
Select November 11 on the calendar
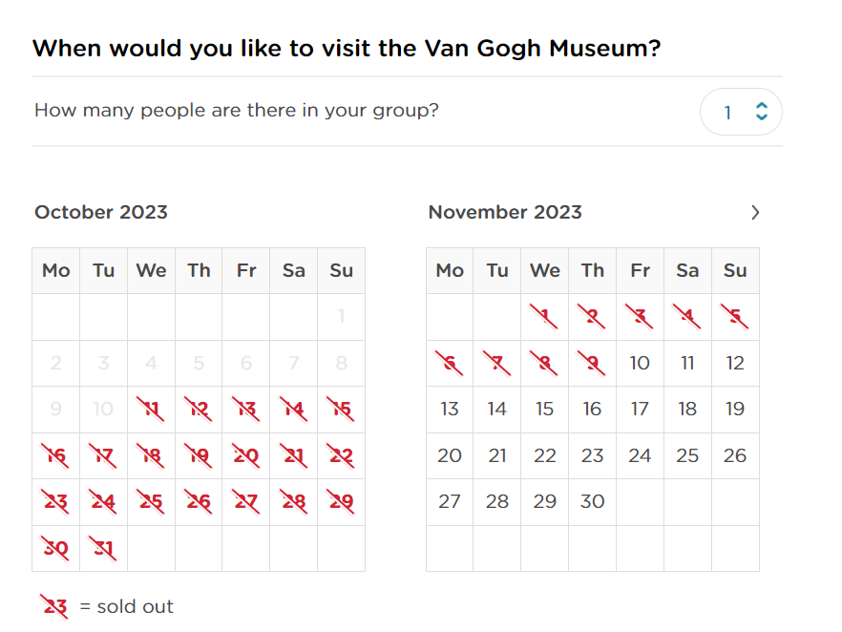click(x=688, y=363)
